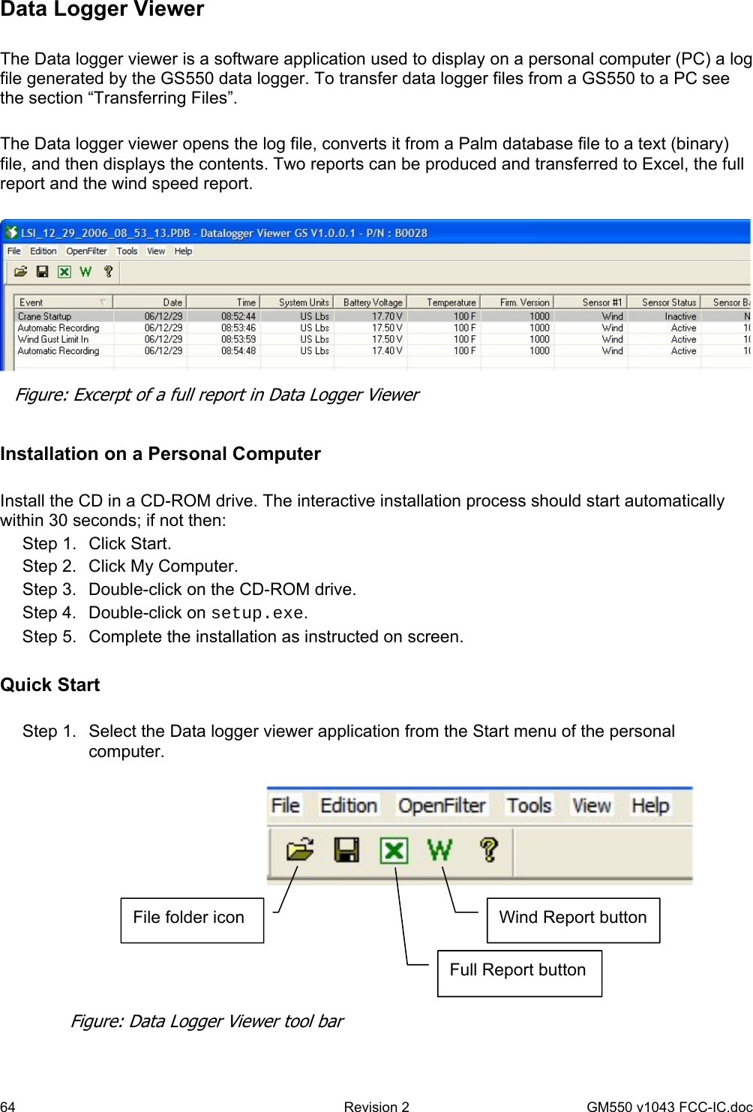Click the GM550 v1043 FCC-IC.doc footer text
The height and width of the screenshot is (1112, 753).
(x=669, y=1106)
